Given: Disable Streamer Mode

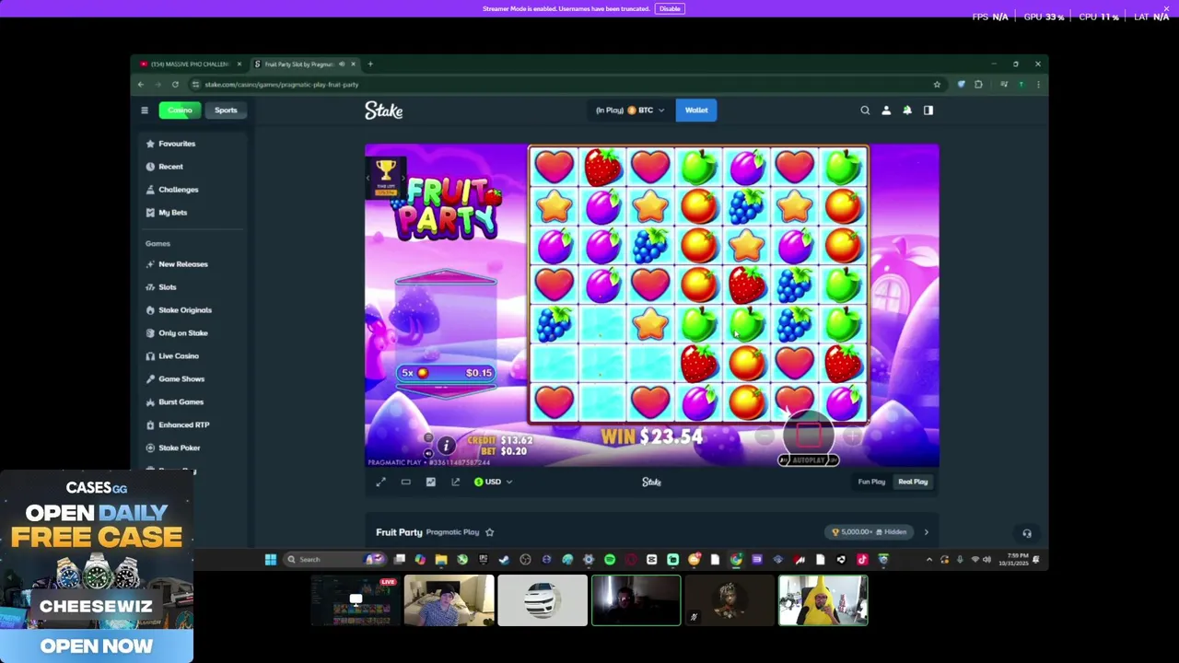Looking at the screenshot, I should point(670,8).
